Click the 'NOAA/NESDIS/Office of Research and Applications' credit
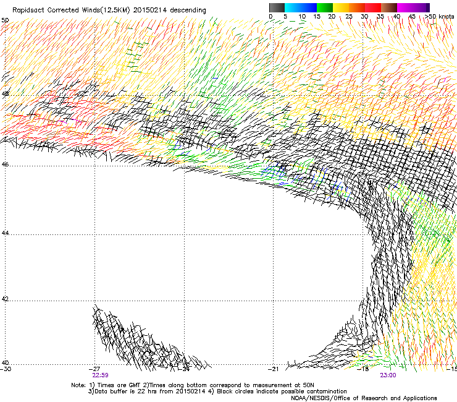Viewport: 457px width, 402px height. point(364,398)
